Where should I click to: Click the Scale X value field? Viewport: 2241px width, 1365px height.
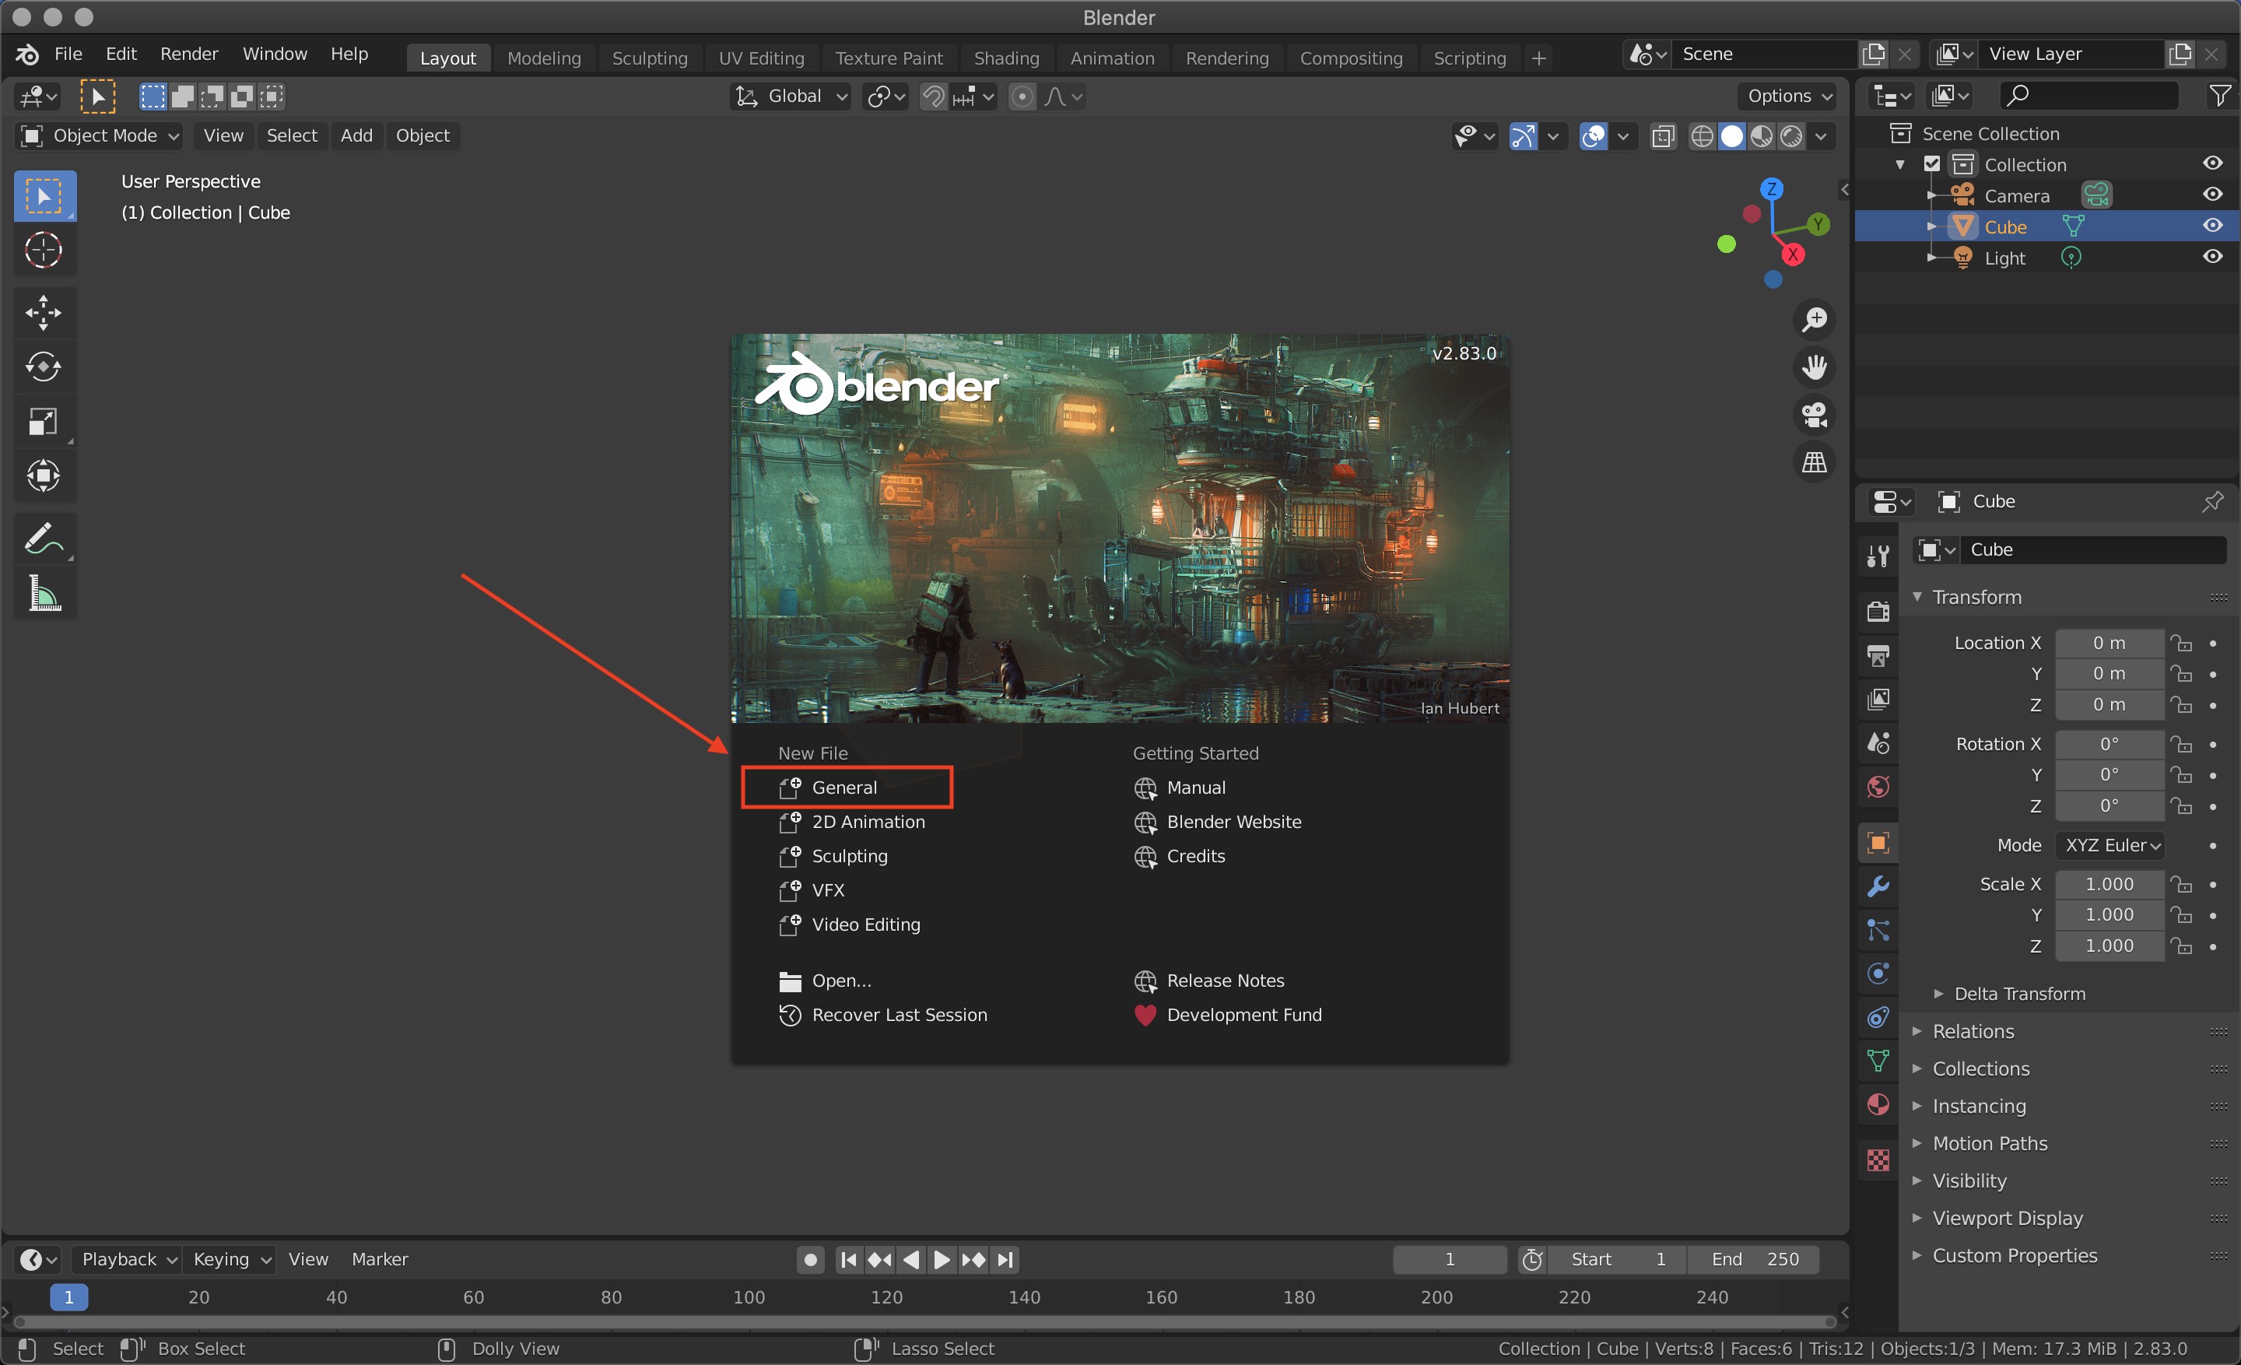coord(2110,884)
